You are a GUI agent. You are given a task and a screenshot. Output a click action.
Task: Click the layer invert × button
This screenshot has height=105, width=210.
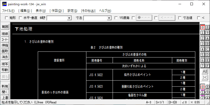[x=205, y=77]
